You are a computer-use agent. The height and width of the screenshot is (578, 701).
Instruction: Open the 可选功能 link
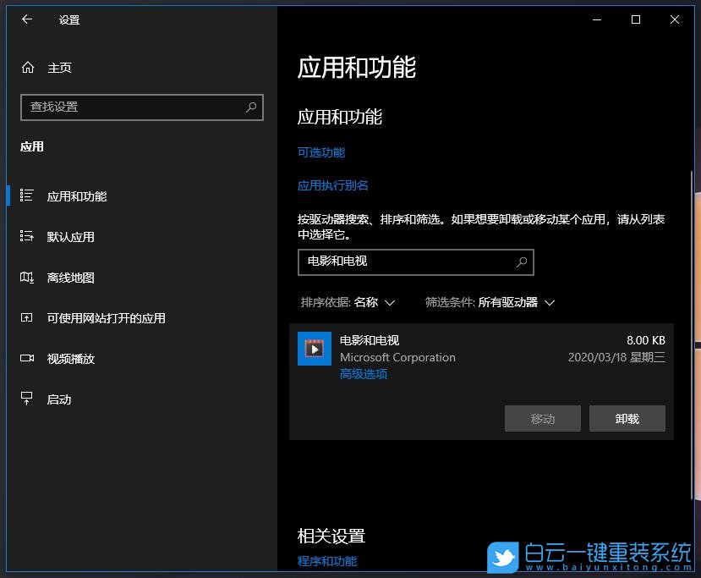click(320, 152)
